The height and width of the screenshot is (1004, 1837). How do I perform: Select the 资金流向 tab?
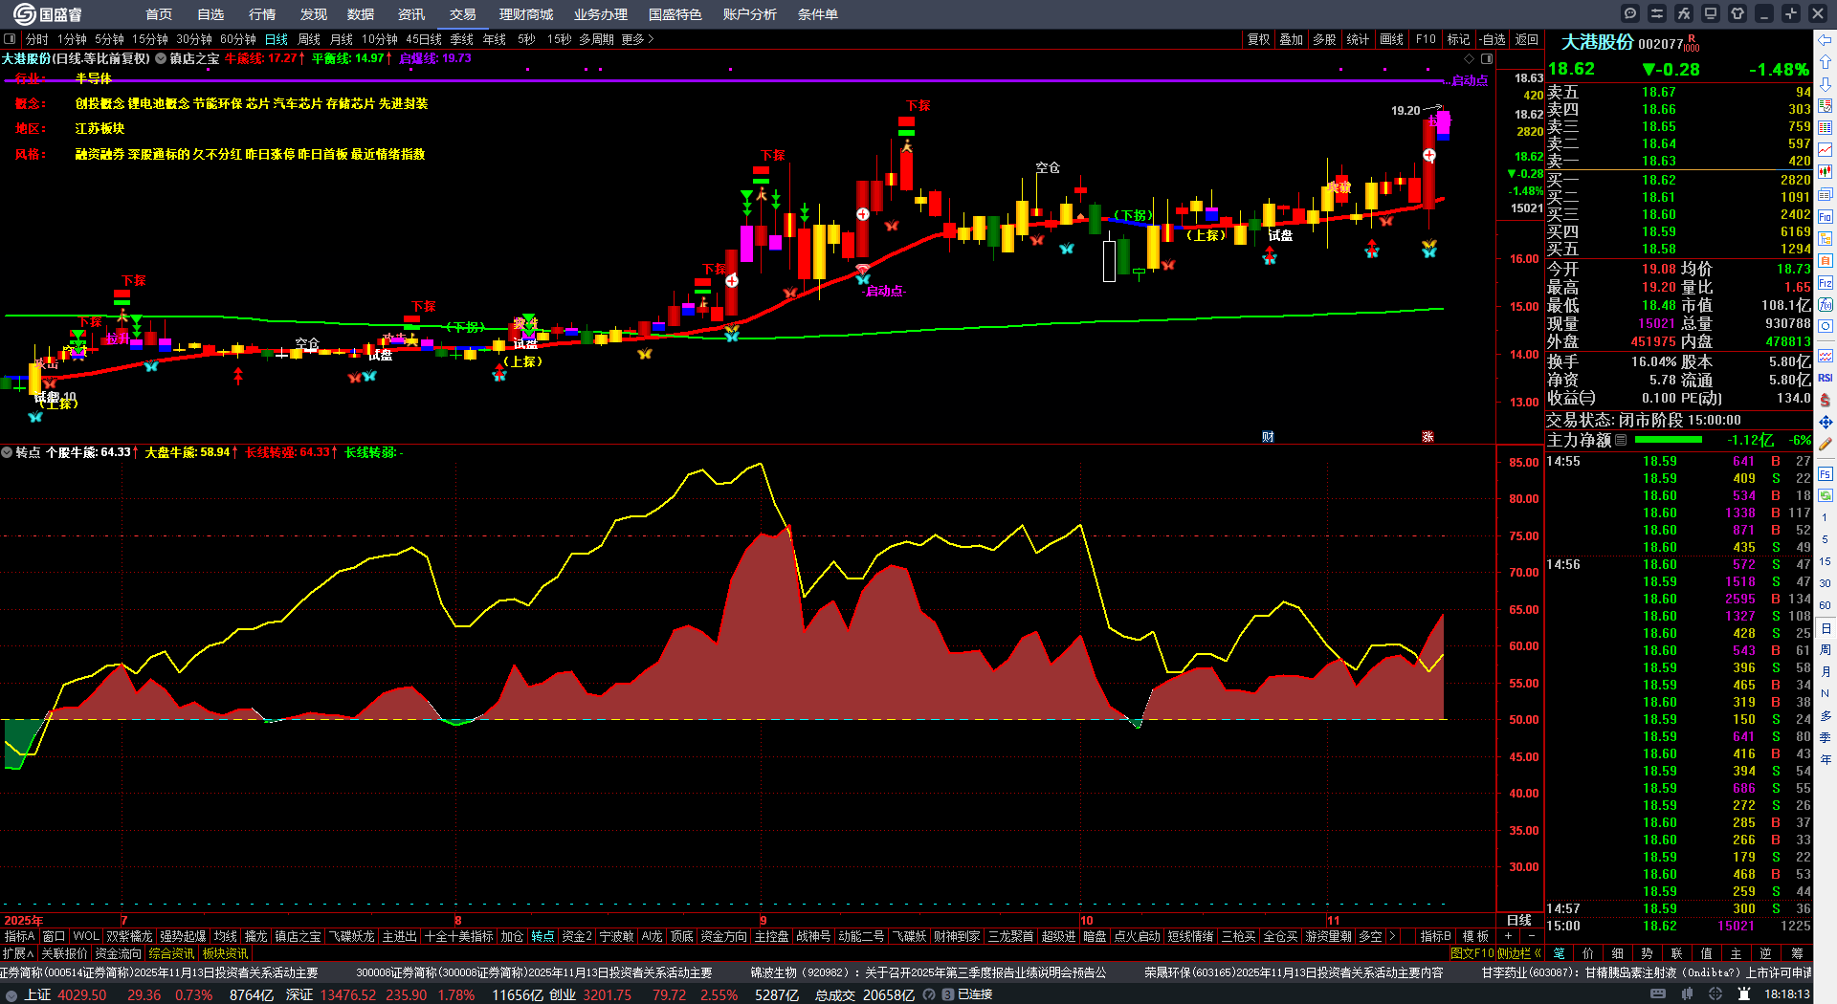[119, 953]
